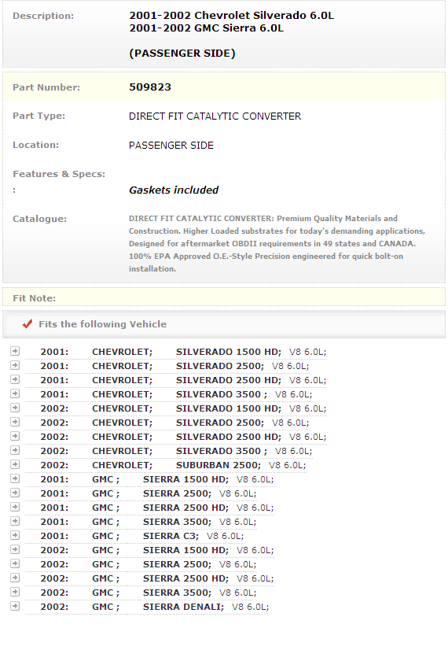Click 'V8 6.0L;' in the Sierra C3 row
The height and width of the screenshot is (650, 448).
pyautogui.click(x=226, y=536)
